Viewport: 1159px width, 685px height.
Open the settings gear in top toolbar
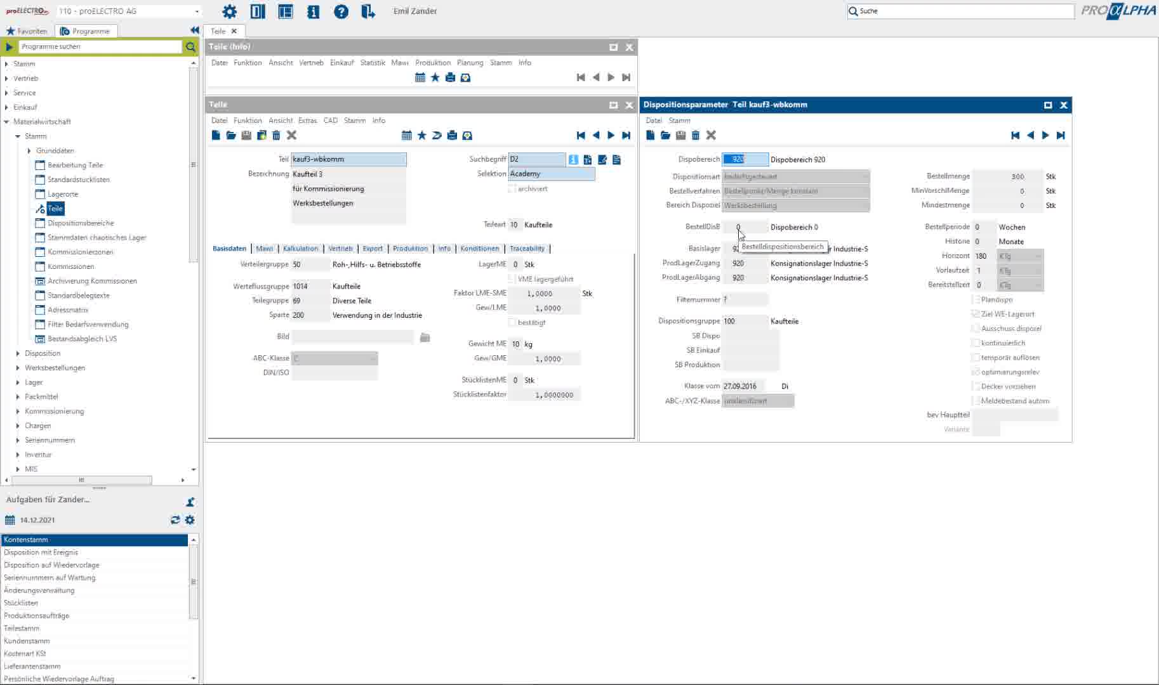pos(229,11)
